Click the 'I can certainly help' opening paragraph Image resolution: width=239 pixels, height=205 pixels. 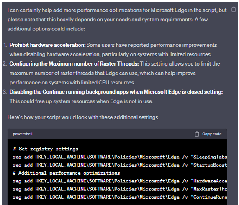[117, 20]
